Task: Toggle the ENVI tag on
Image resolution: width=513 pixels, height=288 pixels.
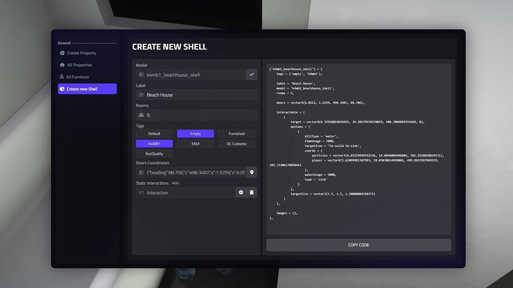Action: point(196,144)
